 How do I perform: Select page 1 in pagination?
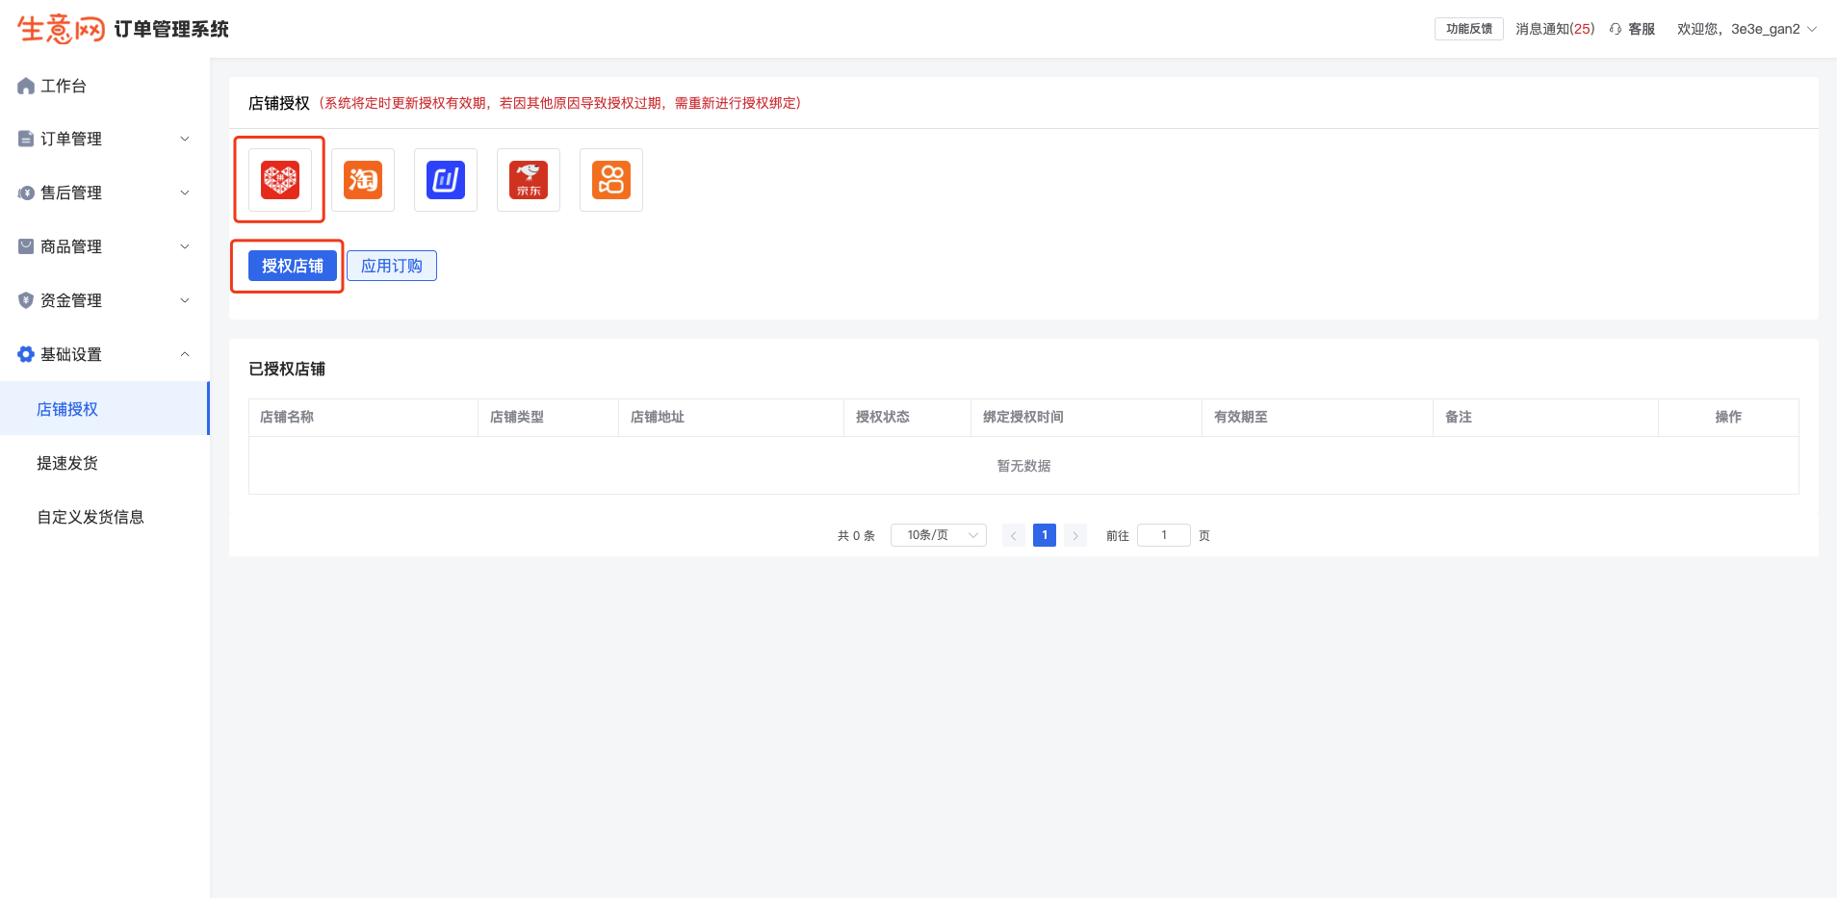pos(1045,535)
